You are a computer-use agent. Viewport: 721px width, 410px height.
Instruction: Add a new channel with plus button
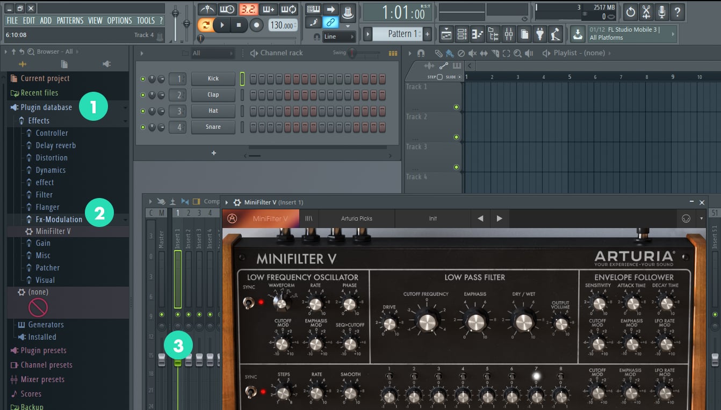pos(213,153)
